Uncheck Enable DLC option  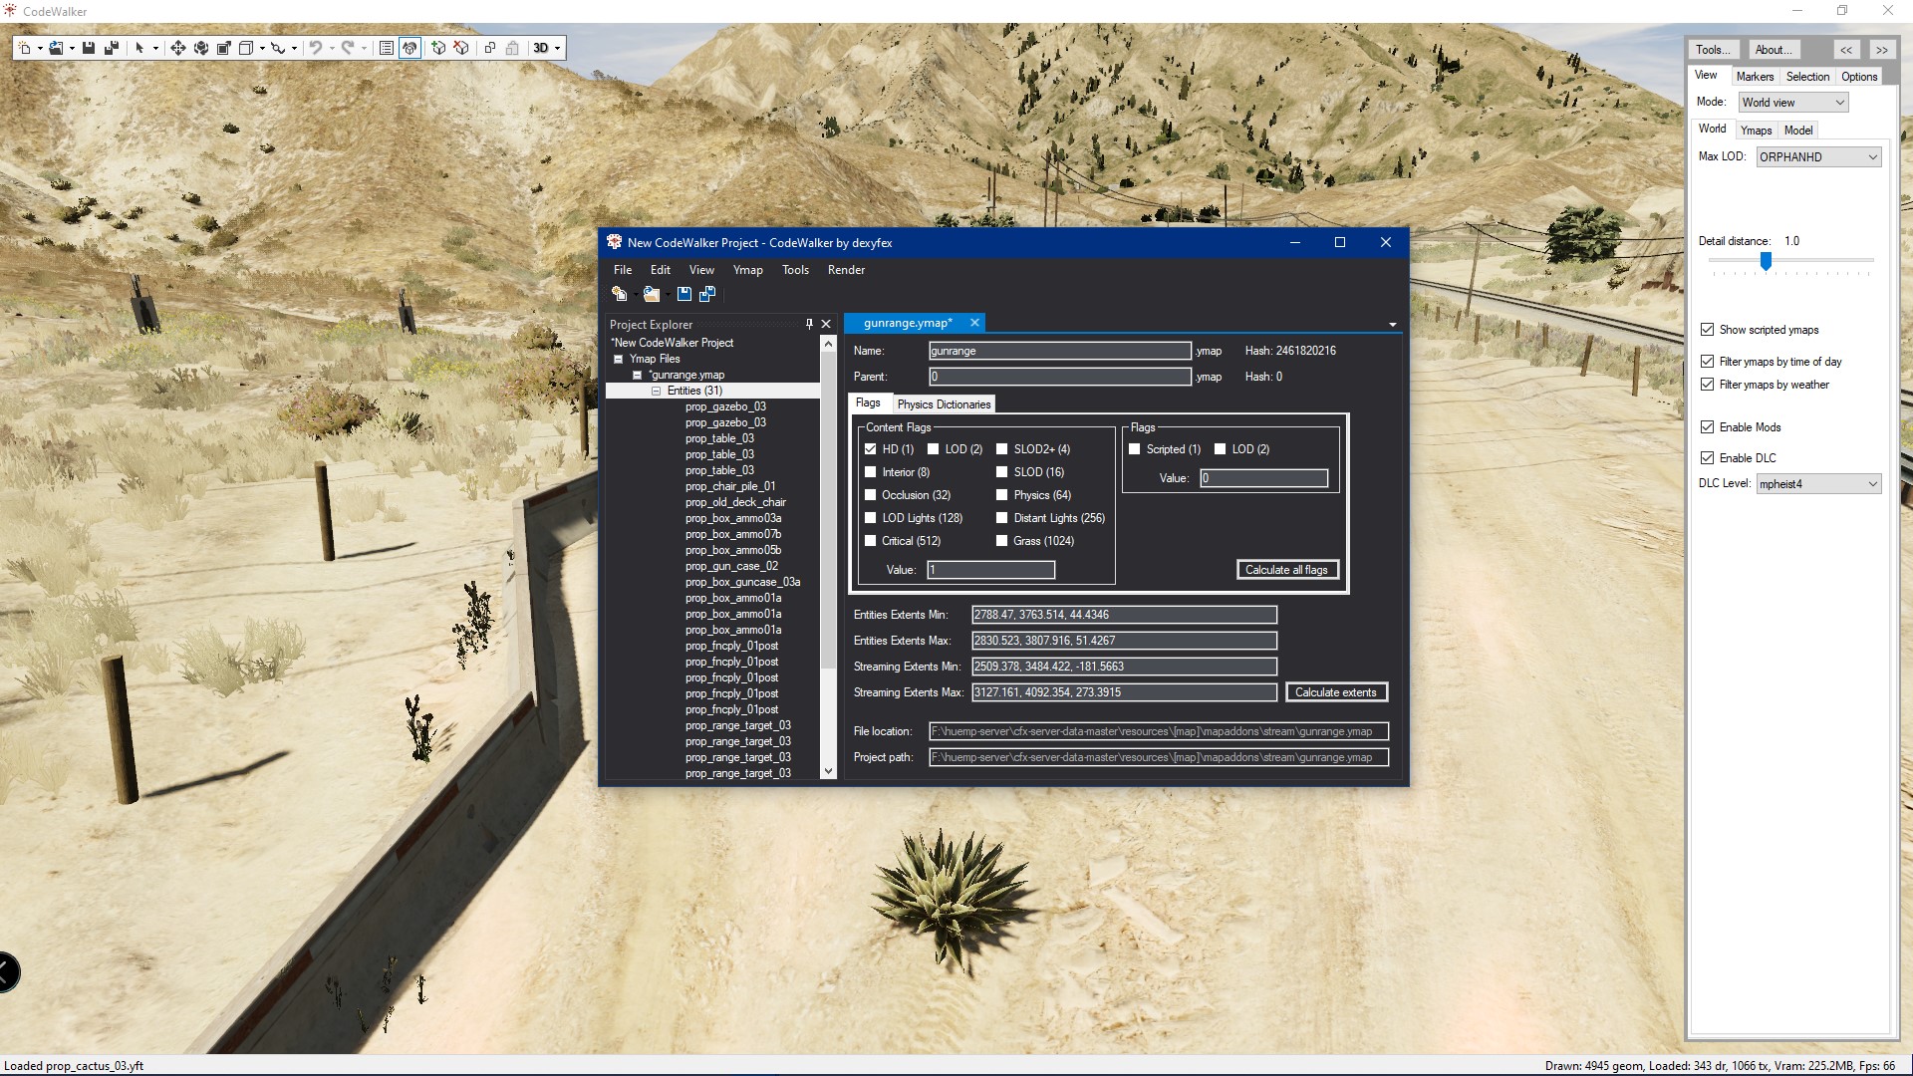1708,458
